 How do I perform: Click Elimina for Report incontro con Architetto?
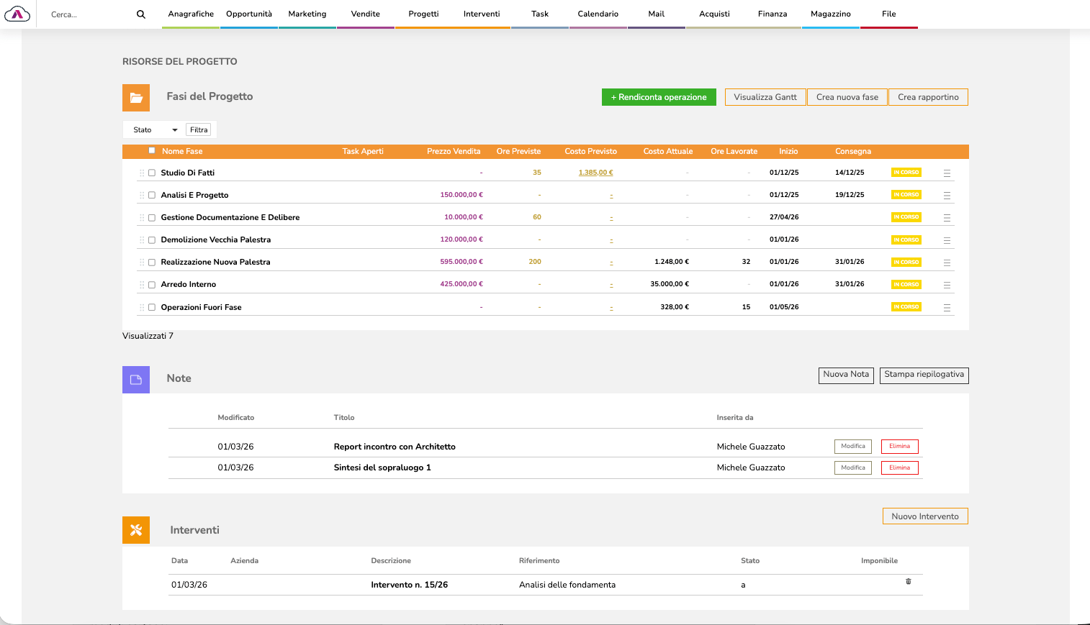coord(899,447)
